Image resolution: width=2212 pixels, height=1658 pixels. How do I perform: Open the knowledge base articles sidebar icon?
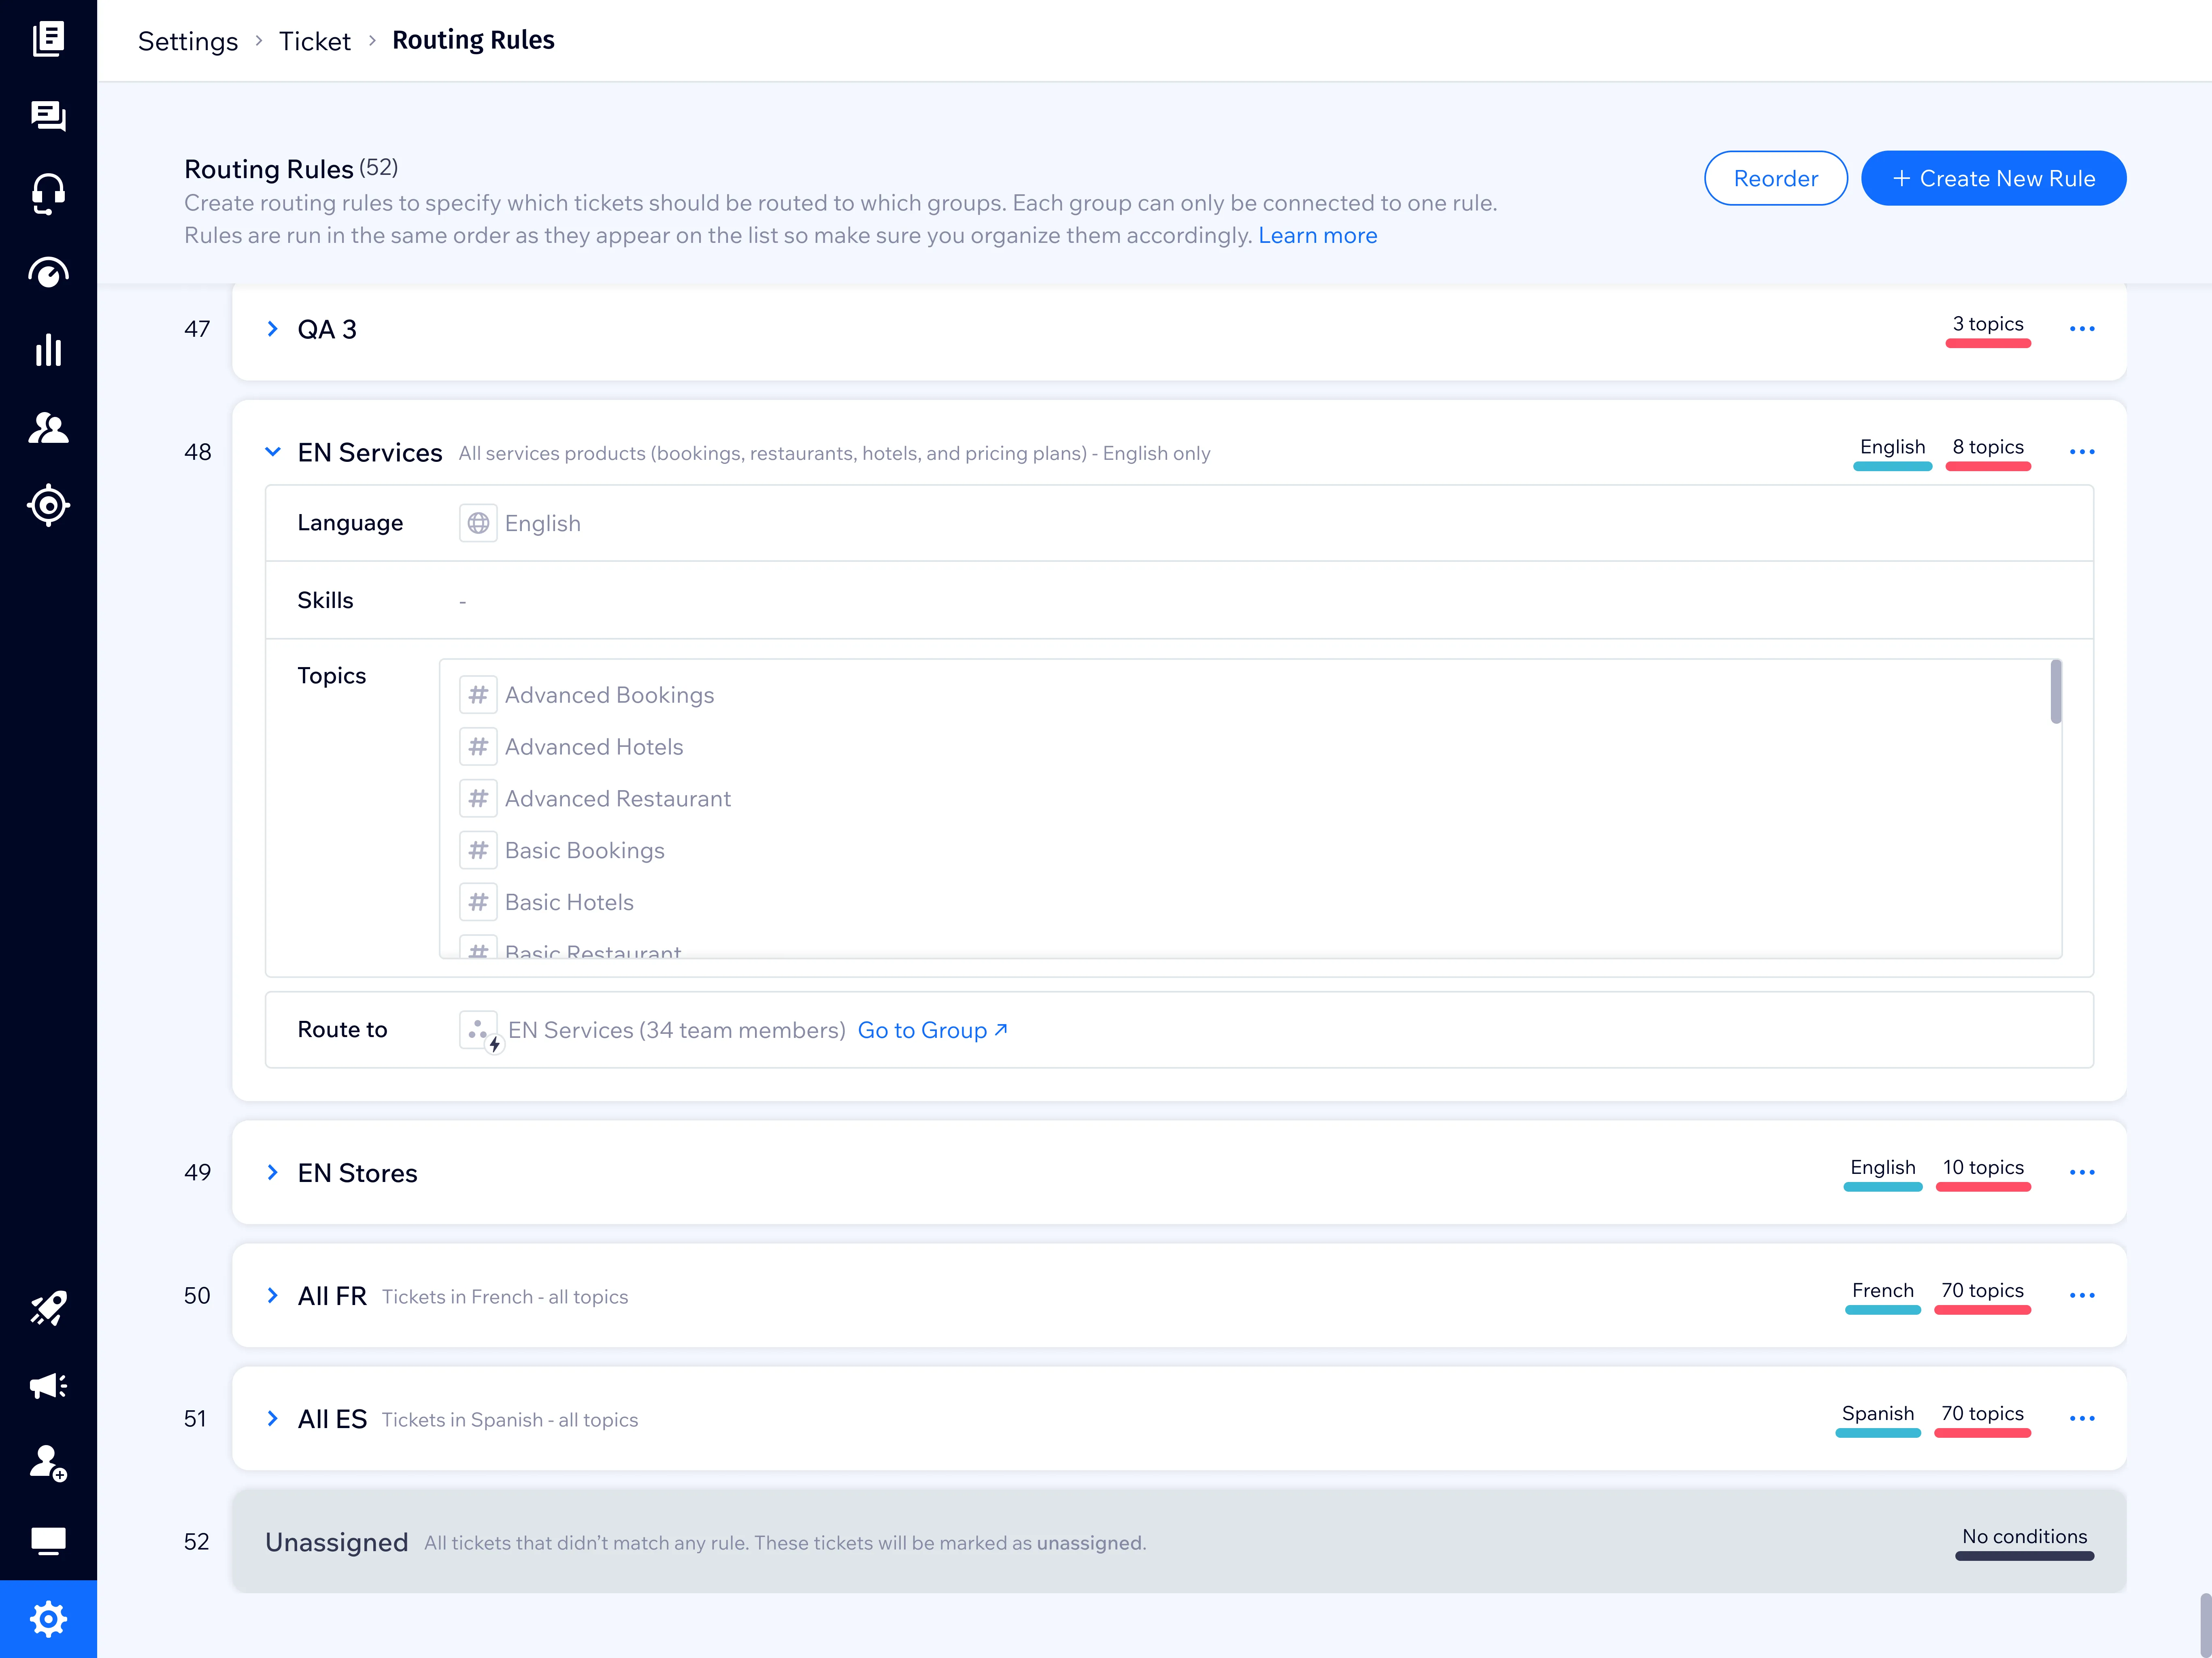(48, 39)
